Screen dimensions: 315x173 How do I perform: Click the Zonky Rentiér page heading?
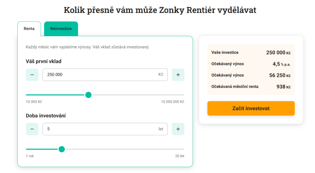click(x=160, y=10)
